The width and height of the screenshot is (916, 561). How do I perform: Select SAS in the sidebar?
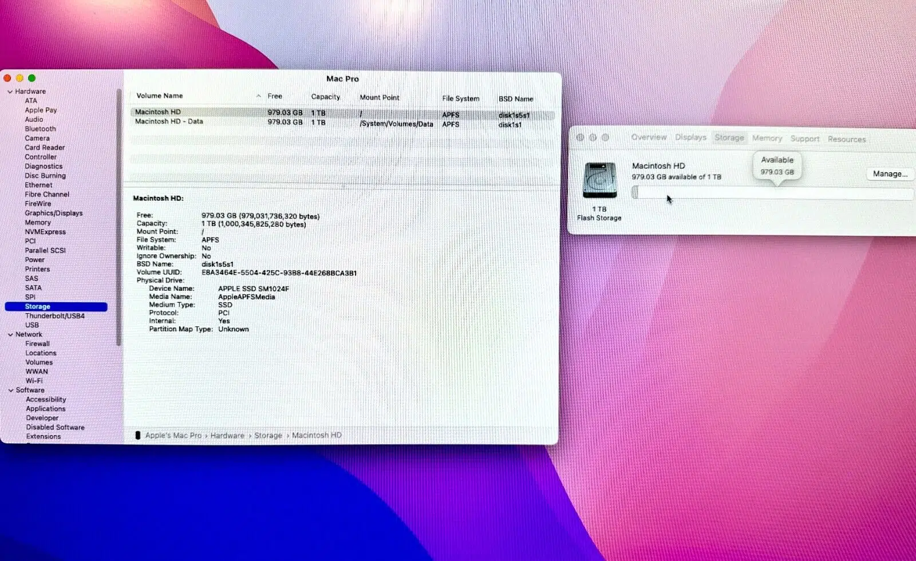[x=31, y=279]
